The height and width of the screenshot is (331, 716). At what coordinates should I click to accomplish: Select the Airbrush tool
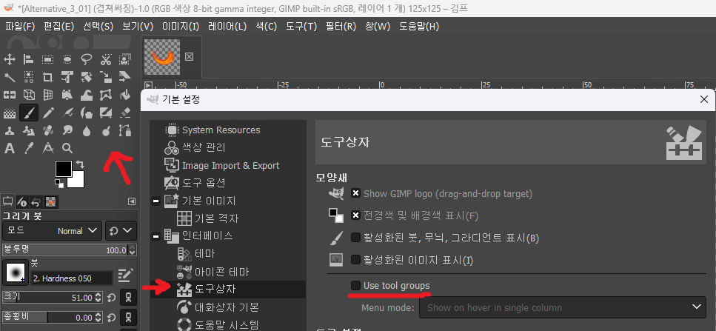[67, 113]
